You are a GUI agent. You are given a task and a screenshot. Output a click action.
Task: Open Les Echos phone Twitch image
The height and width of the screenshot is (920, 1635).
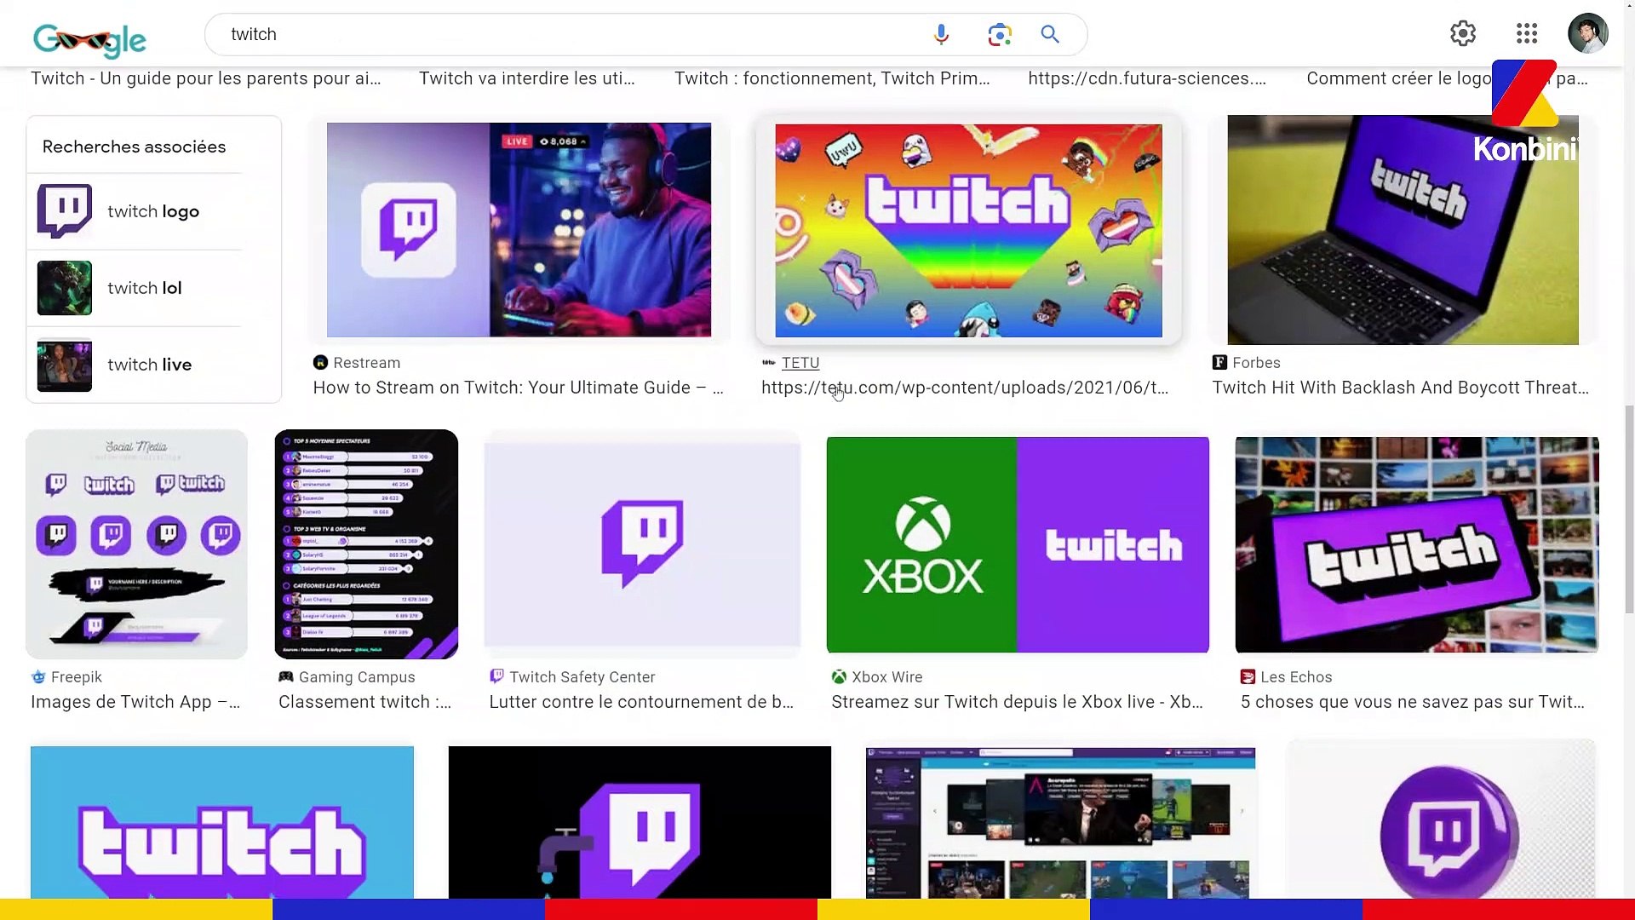point(1417,544)
